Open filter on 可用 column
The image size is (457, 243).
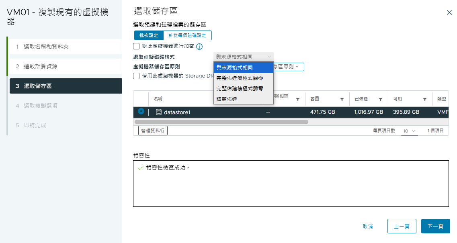click(425, 99)
